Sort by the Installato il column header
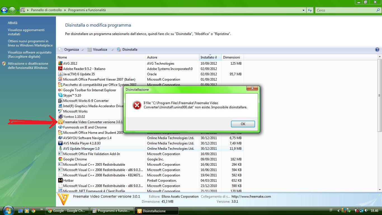382x215 pixels. tap(210, 57)
